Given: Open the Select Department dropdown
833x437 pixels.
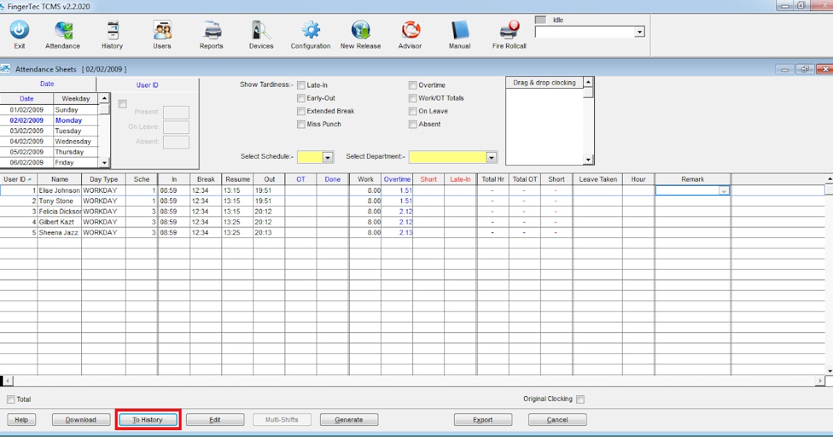Looking at the screenshot, I should pyautogui.click(x=492, y=157).
